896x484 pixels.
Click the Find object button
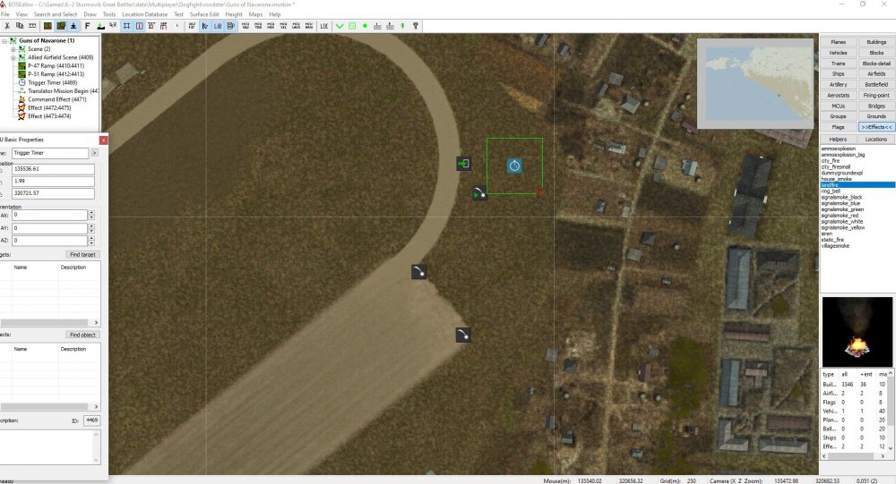(x=82, y=335)
